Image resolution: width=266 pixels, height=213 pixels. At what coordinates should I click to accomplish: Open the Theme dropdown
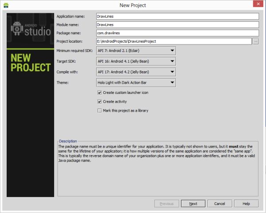tap(136, 83)
